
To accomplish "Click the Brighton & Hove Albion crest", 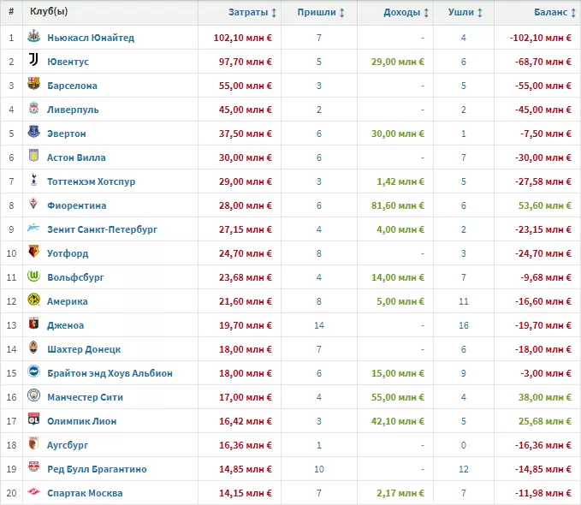I will point(33,371).
